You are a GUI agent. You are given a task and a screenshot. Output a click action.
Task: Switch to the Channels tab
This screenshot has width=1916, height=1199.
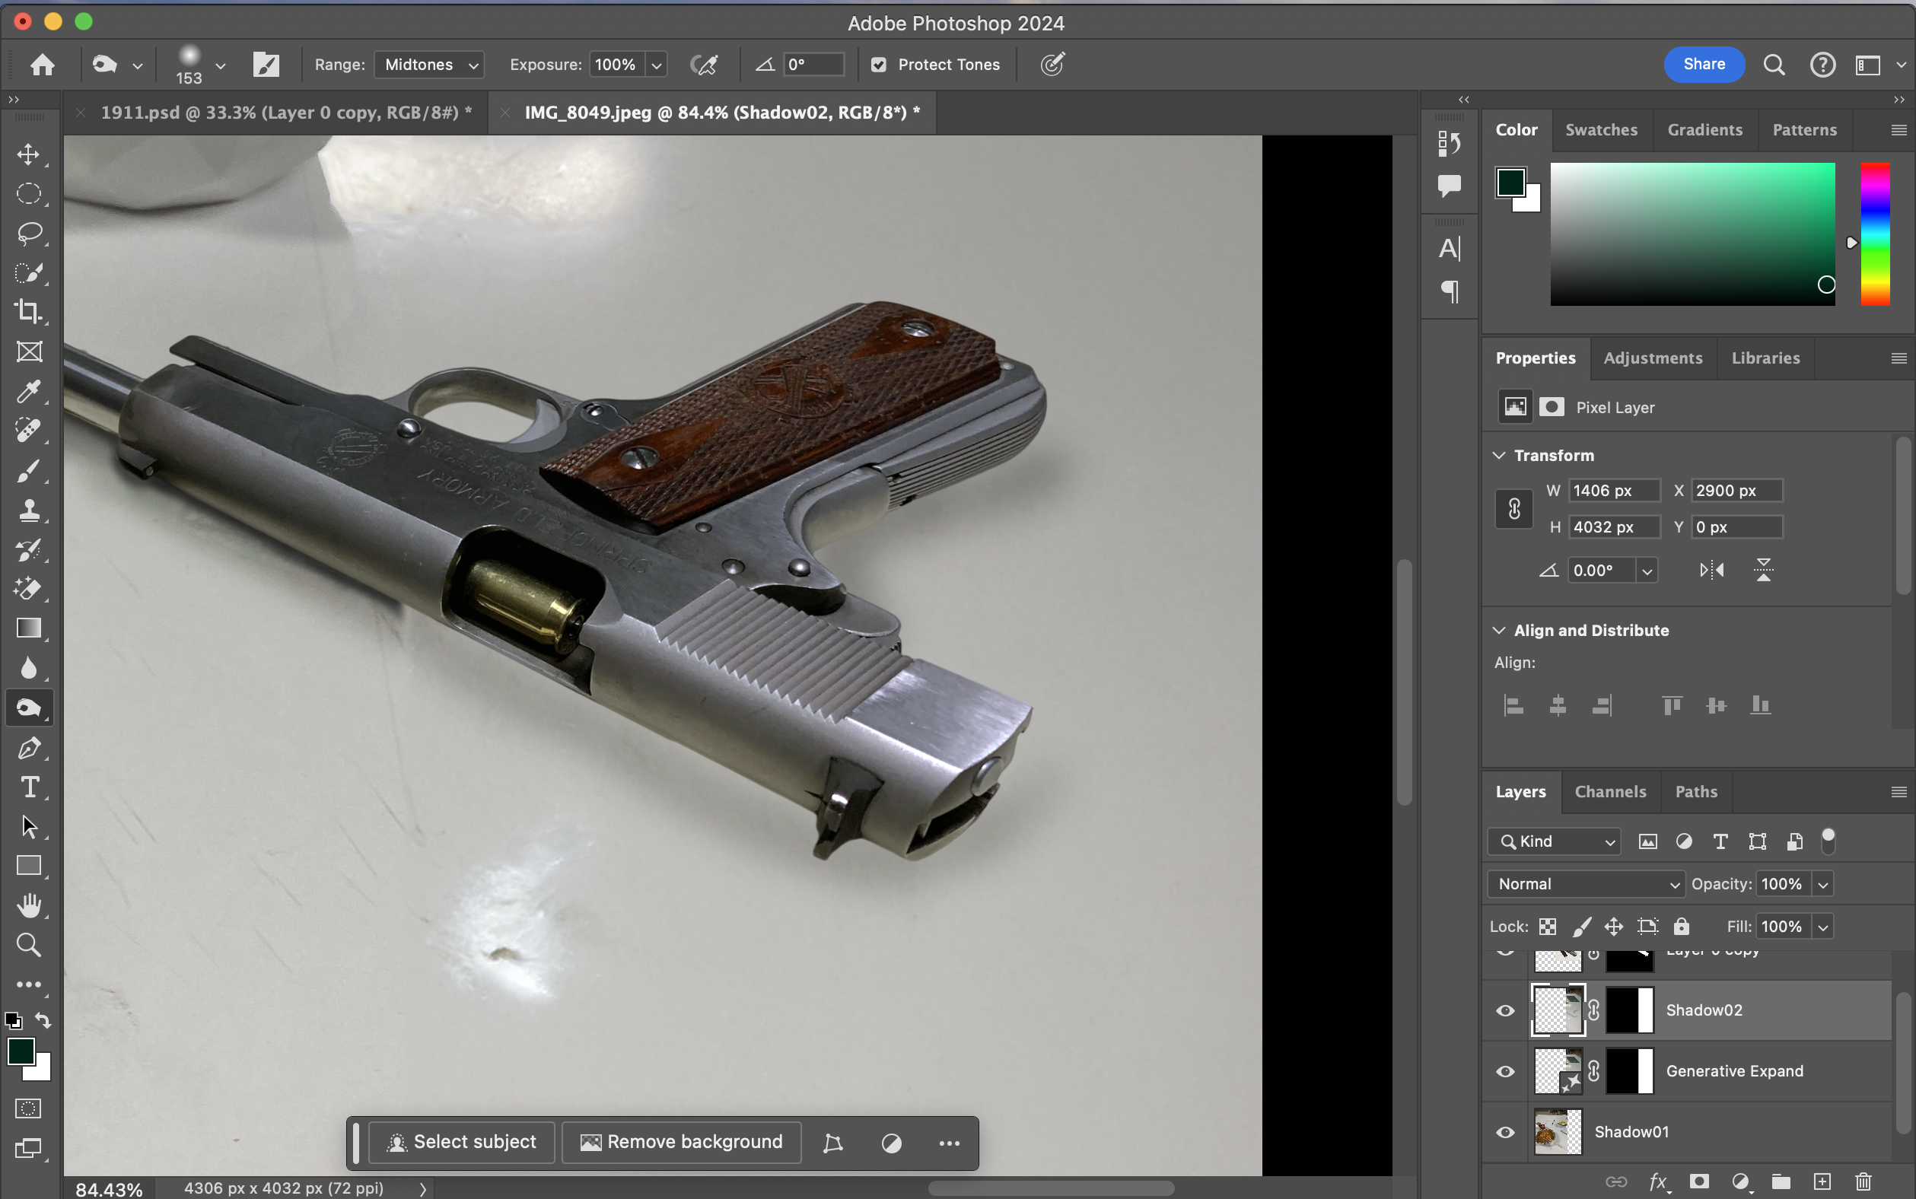[1610, 791]
